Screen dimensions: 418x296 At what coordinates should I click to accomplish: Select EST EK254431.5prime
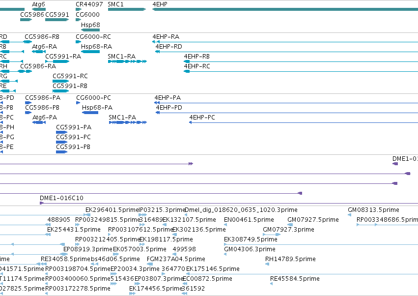tap(74, 230)
